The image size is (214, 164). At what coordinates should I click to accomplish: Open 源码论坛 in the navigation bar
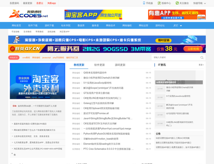tap(160, 26)
